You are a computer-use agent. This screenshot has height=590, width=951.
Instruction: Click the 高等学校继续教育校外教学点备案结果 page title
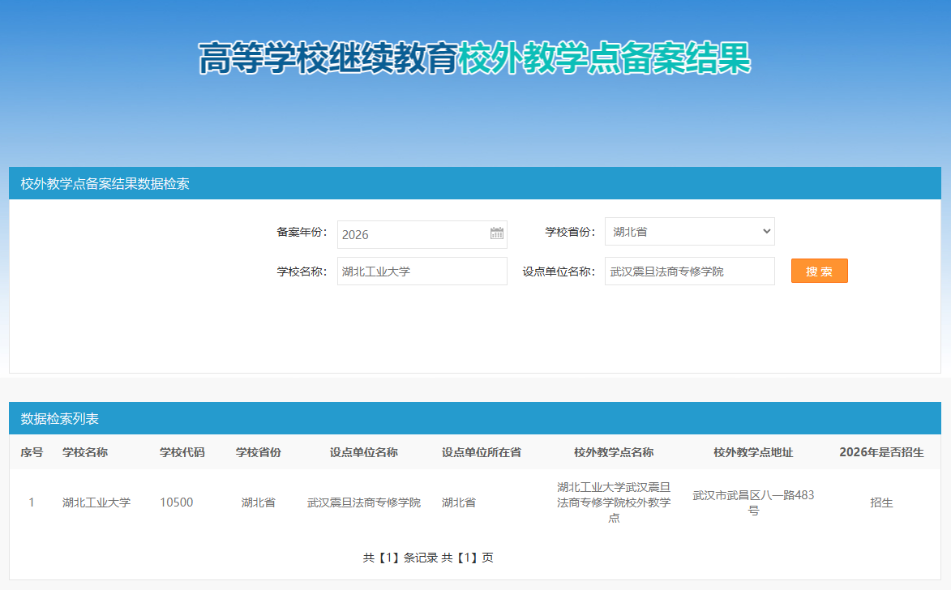475,58
